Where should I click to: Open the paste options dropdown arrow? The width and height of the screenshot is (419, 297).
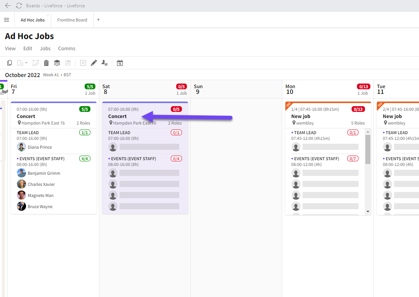coord(26,63)
